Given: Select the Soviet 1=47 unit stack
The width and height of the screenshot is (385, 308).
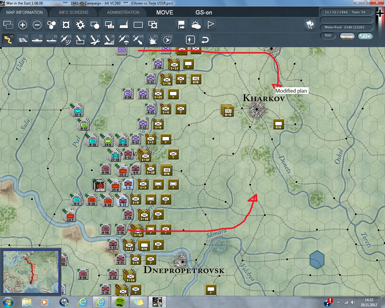Looking at the screenshot, I should [145, 155].
